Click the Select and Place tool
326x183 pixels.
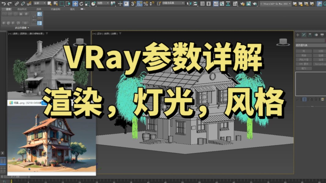94,4
